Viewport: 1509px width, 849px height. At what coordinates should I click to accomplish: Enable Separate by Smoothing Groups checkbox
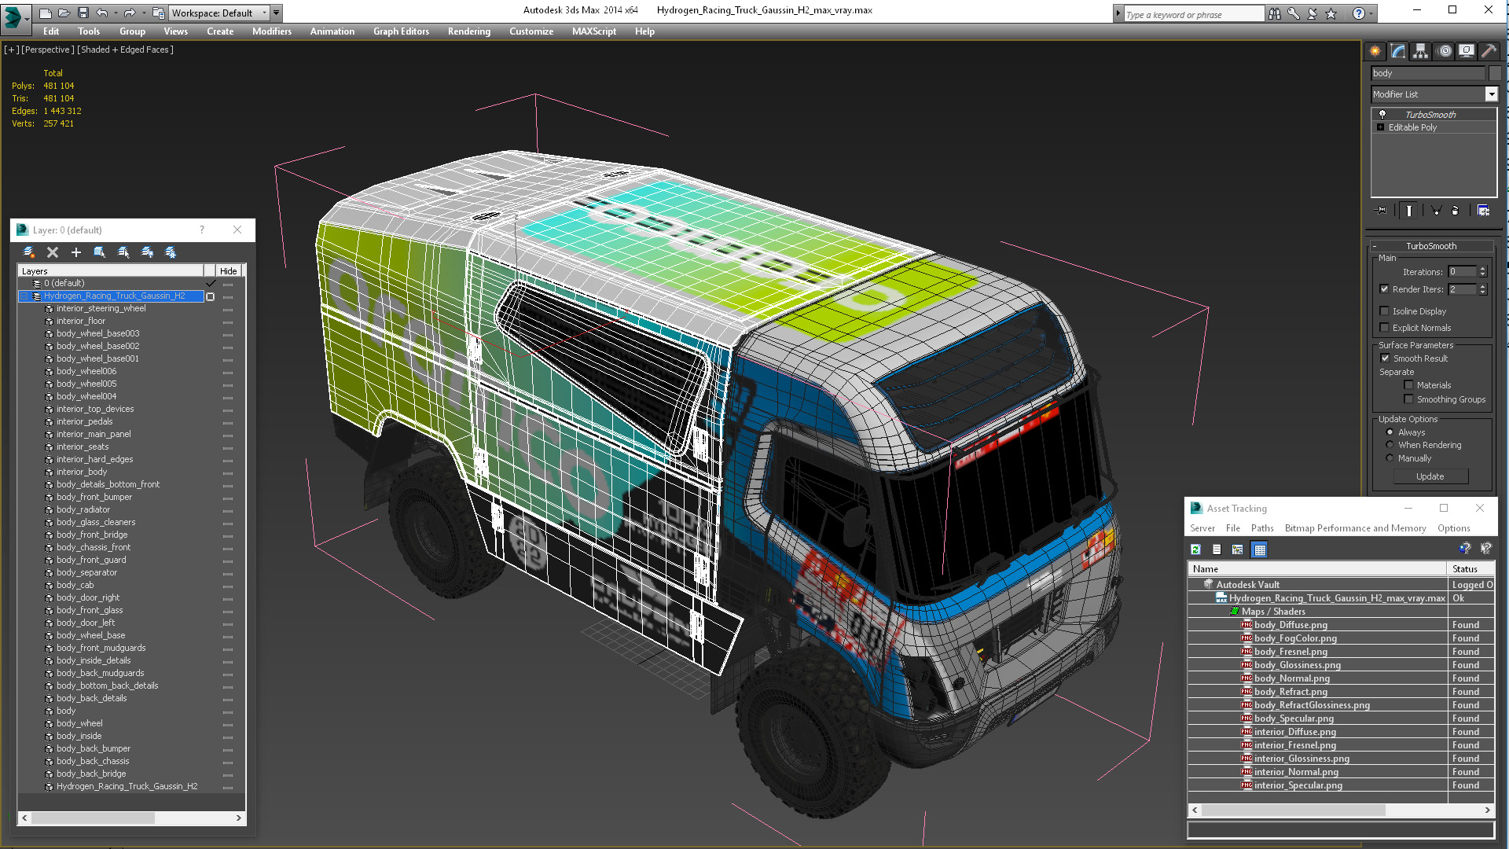[1408, 399]
